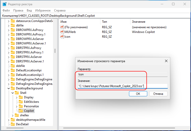Click the Shell folder icon
The image size is (191, 131).
[17, 93]
